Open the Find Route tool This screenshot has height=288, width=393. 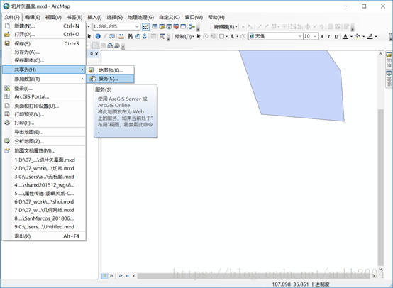138,36
